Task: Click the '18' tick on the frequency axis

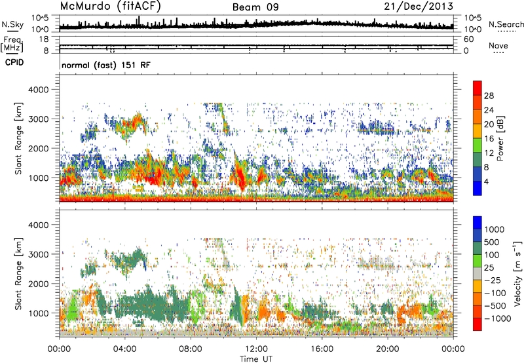Action: tap(44, 39)
